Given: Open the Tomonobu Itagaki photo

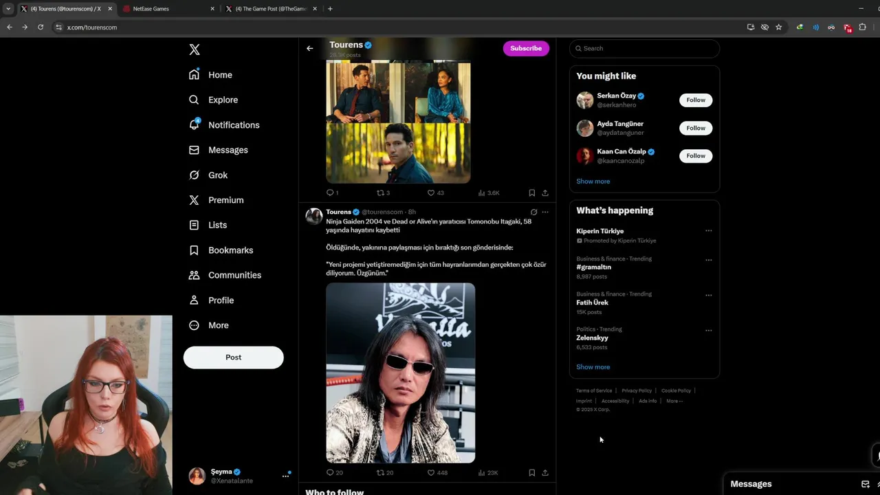Looking at the screenshot, I should (x=401, y=373).
